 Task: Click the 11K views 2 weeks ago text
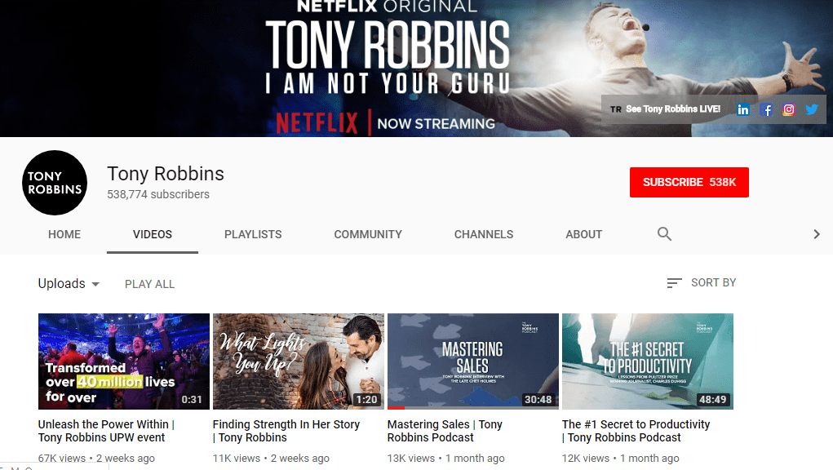[x=271, y=458]
